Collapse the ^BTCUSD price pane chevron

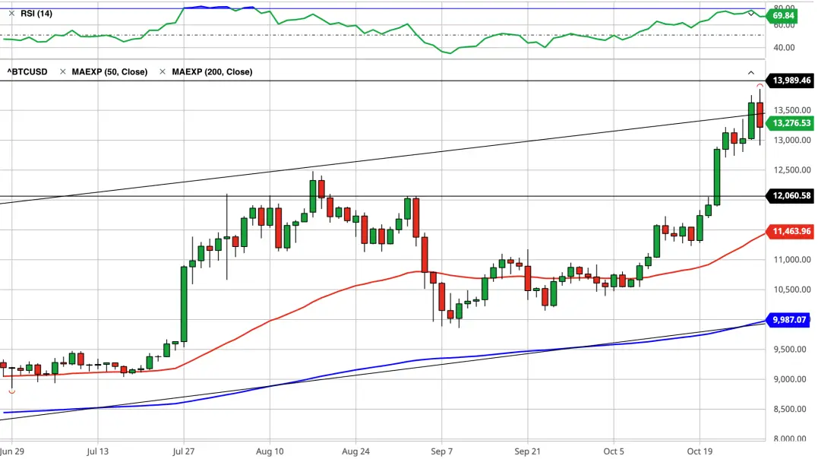750,73
